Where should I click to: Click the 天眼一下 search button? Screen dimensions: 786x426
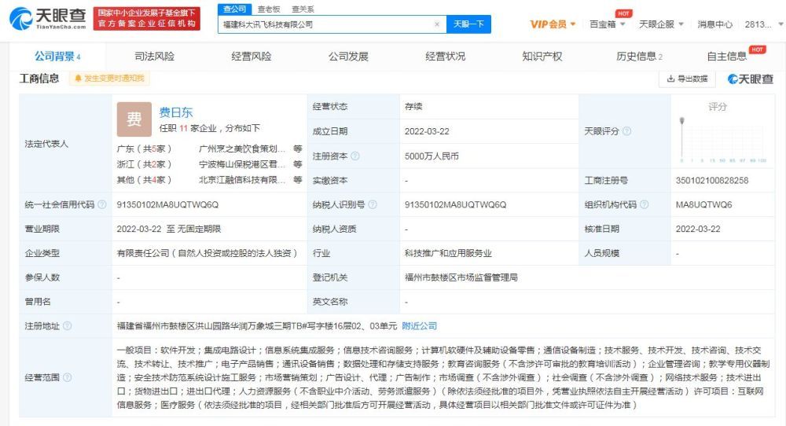[x=468, y=24]
